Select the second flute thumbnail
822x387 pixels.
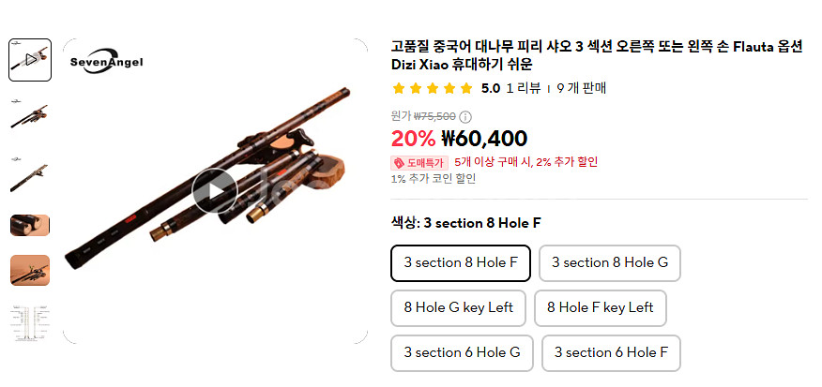tap(30, 116)
